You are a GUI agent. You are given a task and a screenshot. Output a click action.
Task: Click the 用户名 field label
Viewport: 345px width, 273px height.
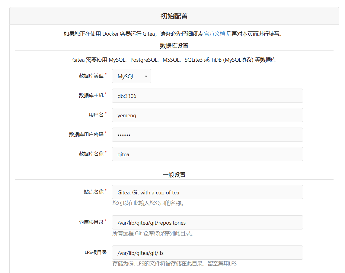click(96, 115)
